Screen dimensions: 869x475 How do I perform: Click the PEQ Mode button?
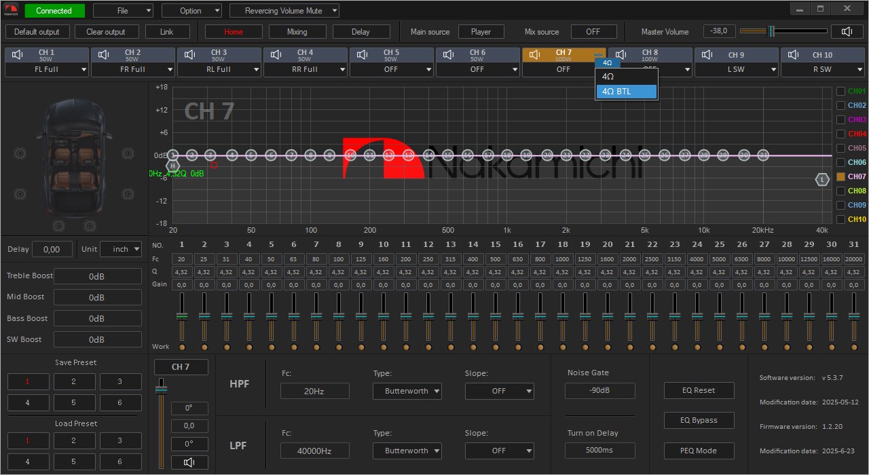click(x=699, y=451)
